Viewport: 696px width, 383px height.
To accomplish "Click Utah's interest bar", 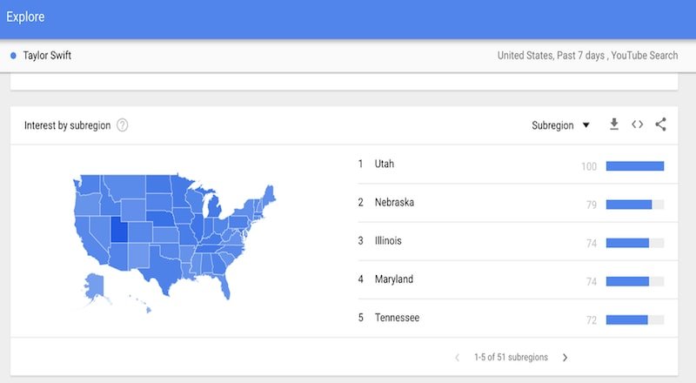I will pyautogui.click(x=634, y=166).
